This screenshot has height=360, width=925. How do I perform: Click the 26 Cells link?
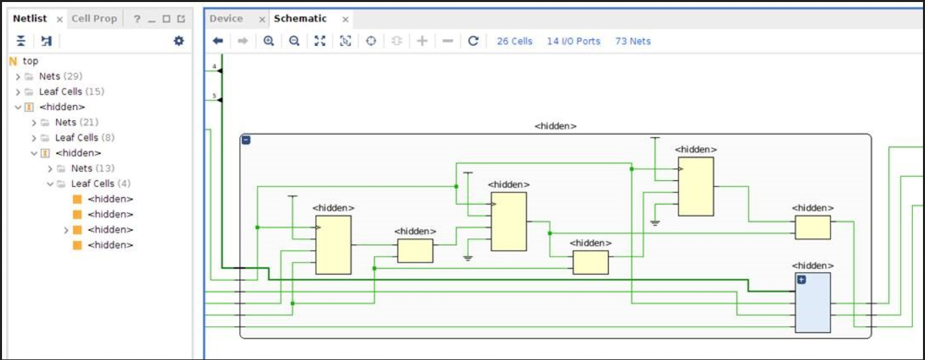515,41
